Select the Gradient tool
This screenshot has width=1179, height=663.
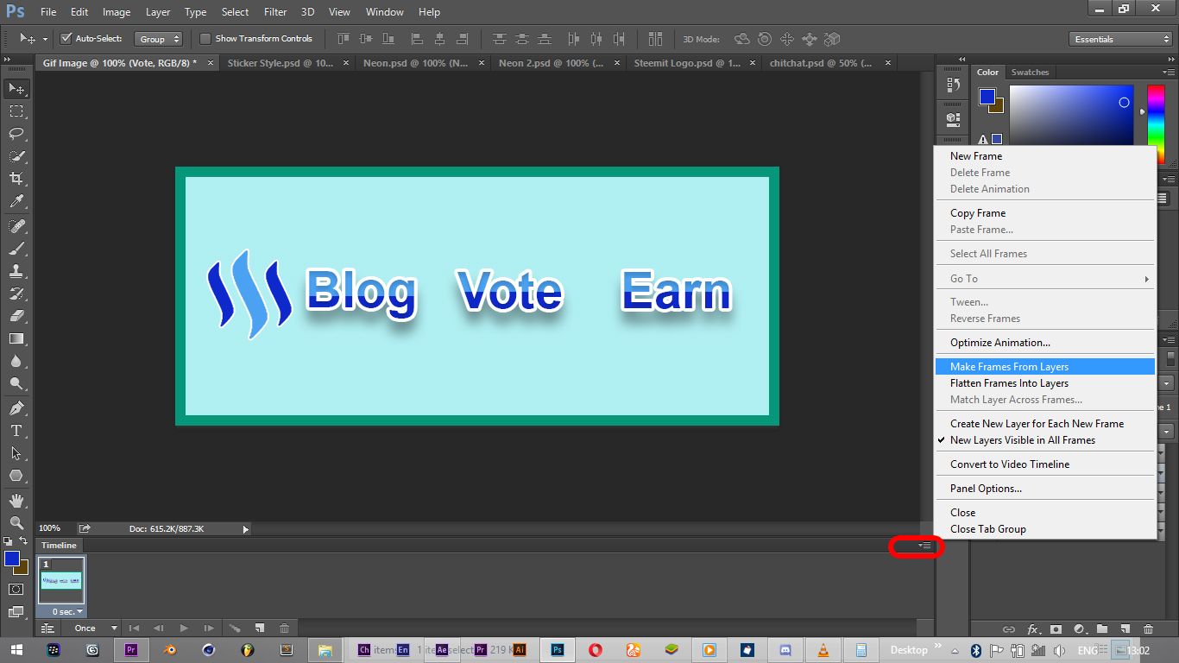tap(16, 338)
